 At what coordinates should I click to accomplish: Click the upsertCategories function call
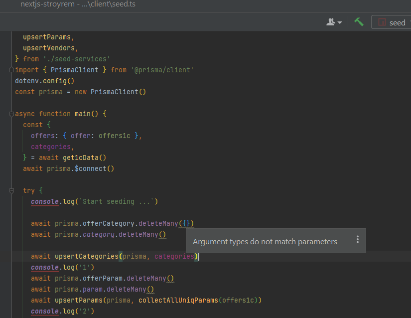[87, 256]
